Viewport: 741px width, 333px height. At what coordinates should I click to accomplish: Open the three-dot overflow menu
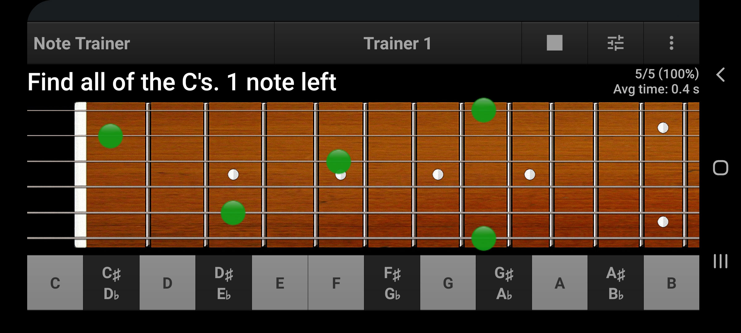tap(671, 43)
